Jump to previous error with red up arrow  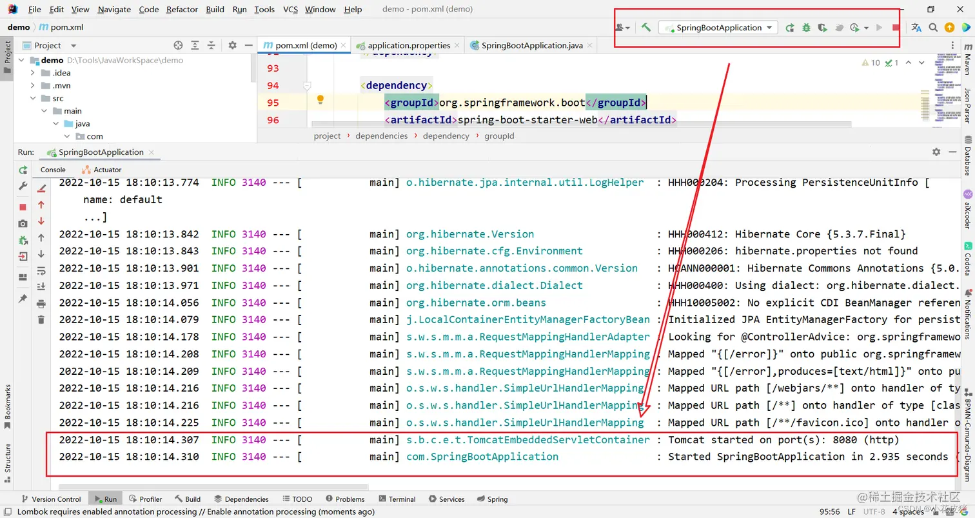tap(41, 204)
